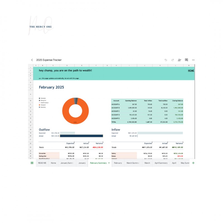The width and height of the screenshot is (223, 223).
Task: Click the dark blue Actual outflow bar
Action: pos(81,136)
